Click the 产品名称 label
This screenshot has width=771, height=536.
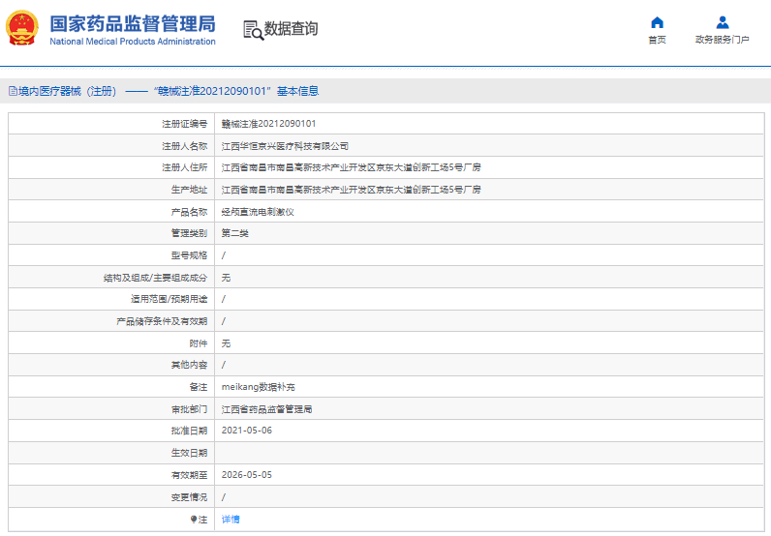click(x=189, y=212)
